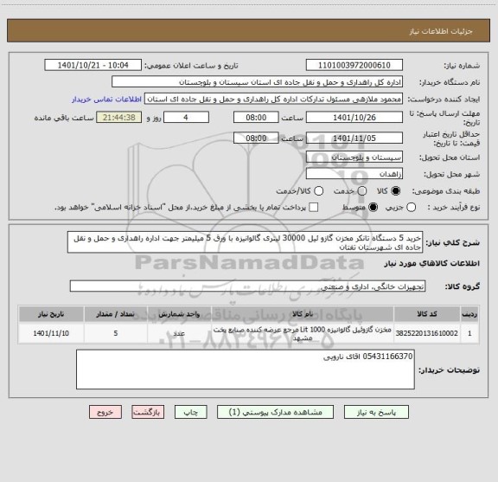The height and width of the screenshot is (482, 498).
Task: Click the remaining days field showing 4
Action: pos(186,118)
